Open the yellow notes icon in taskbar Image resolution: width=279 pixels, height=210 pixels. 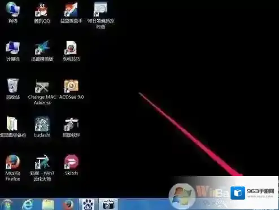tap(48, 205)
